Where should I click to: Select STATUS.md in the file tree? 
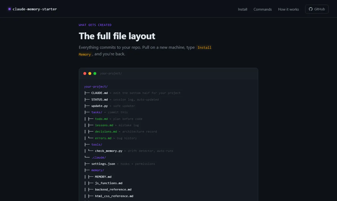tap(100, 99)
